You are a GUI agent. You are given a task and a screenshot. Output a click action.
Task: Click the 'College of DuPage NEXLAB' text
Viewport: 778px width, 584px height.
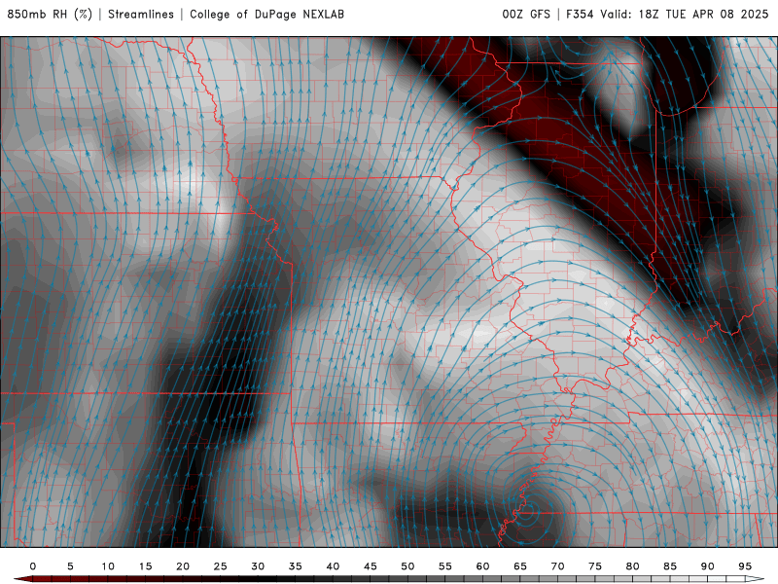point(266,15)
